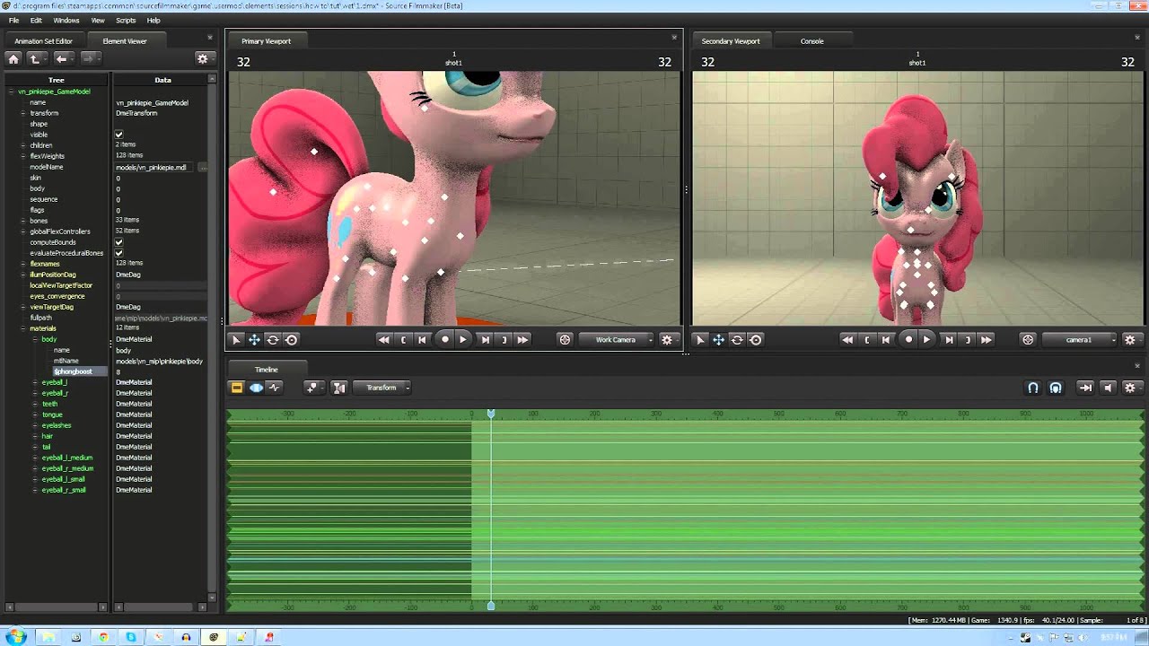Image resolution: width=1149 pixels, height=646 pixels.
Task: Click the Primary Viewport camera target icon
Action: click(x=565, y=339)
